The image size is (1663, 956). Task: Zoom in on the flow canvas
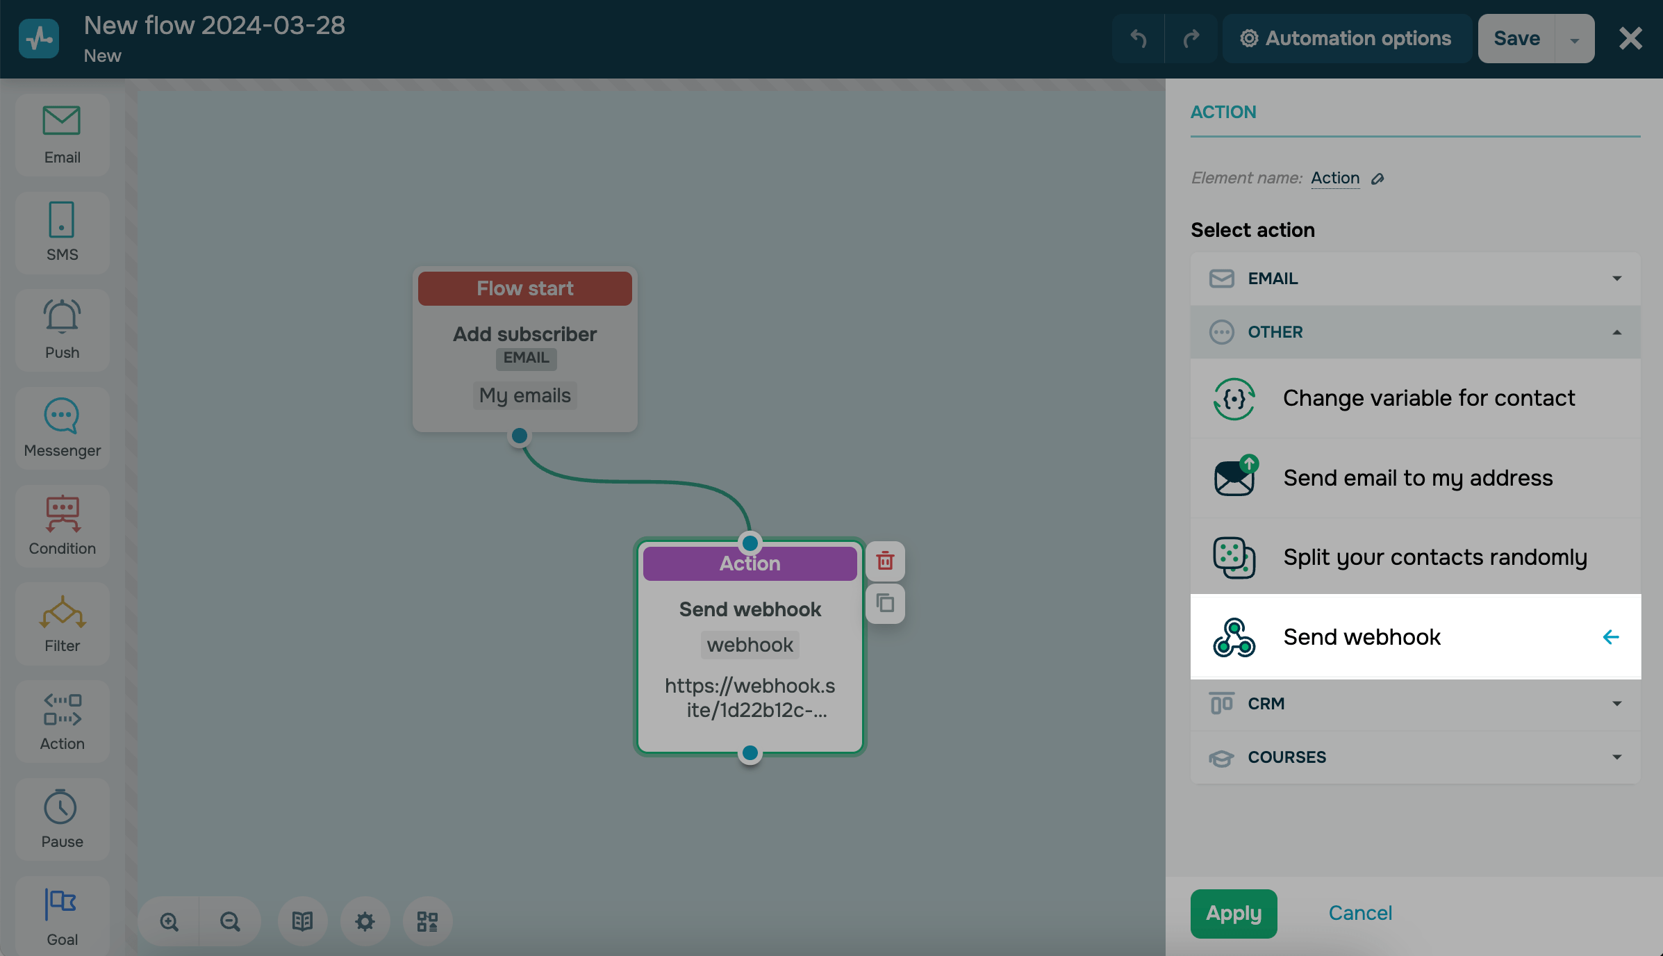(x=169, y=921)
